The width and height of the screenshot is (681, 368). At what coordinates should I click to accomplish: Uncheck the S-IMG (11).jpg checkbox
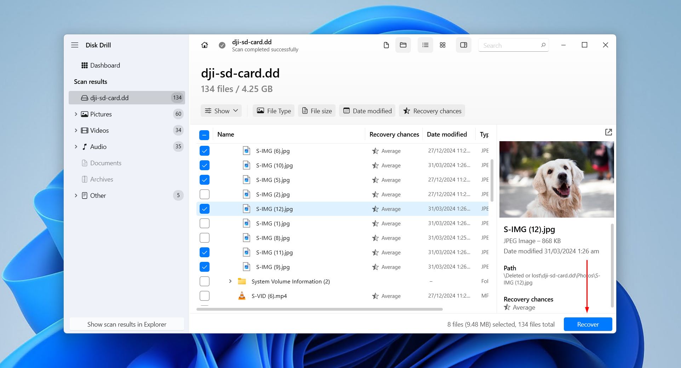[x=205, y=252]
